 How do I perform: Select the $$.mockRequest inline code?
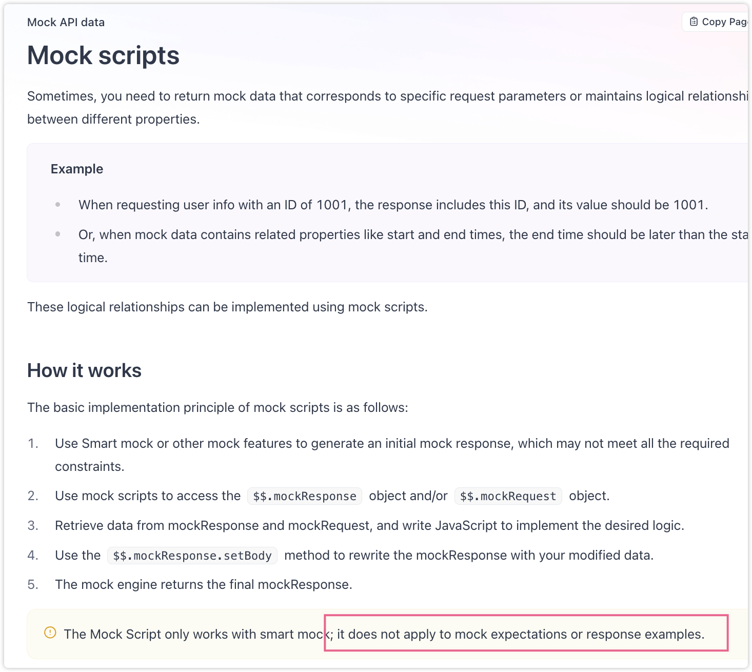click(x=508, y=496)
